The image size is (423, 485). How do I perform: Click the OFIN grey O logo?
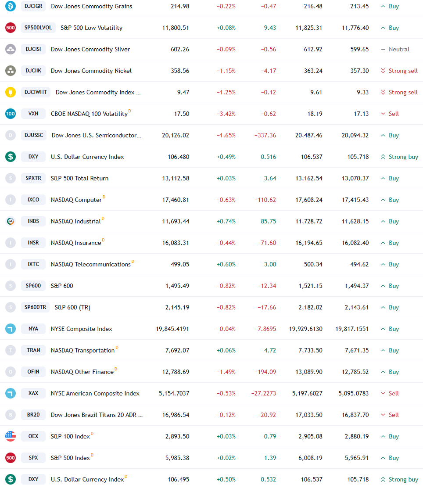pos(11,371)
